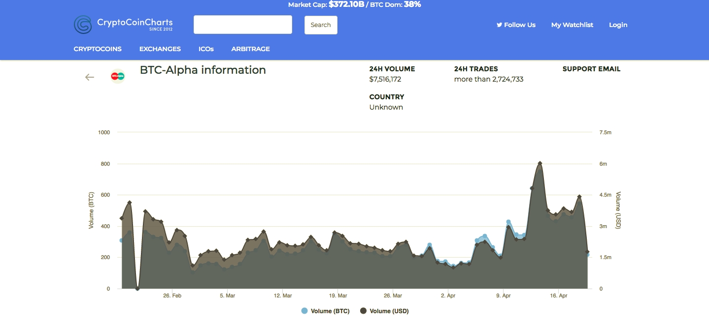The image size is (709, 324).
Task: Click the Market Cap $372.10B value
Action: 346,4
